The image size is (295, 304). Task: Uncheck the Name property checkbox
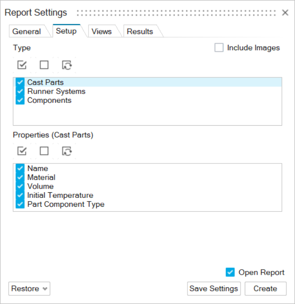tap(20, 168)
